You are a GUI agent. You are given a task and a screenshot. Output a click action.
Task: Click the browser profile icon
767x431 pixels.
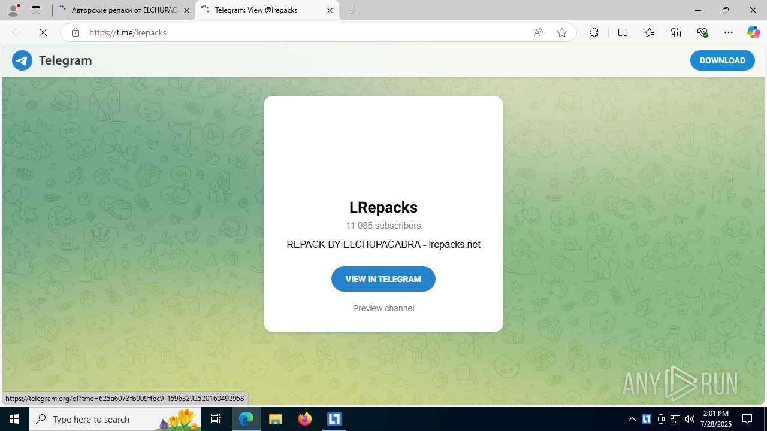click(13, 10)
